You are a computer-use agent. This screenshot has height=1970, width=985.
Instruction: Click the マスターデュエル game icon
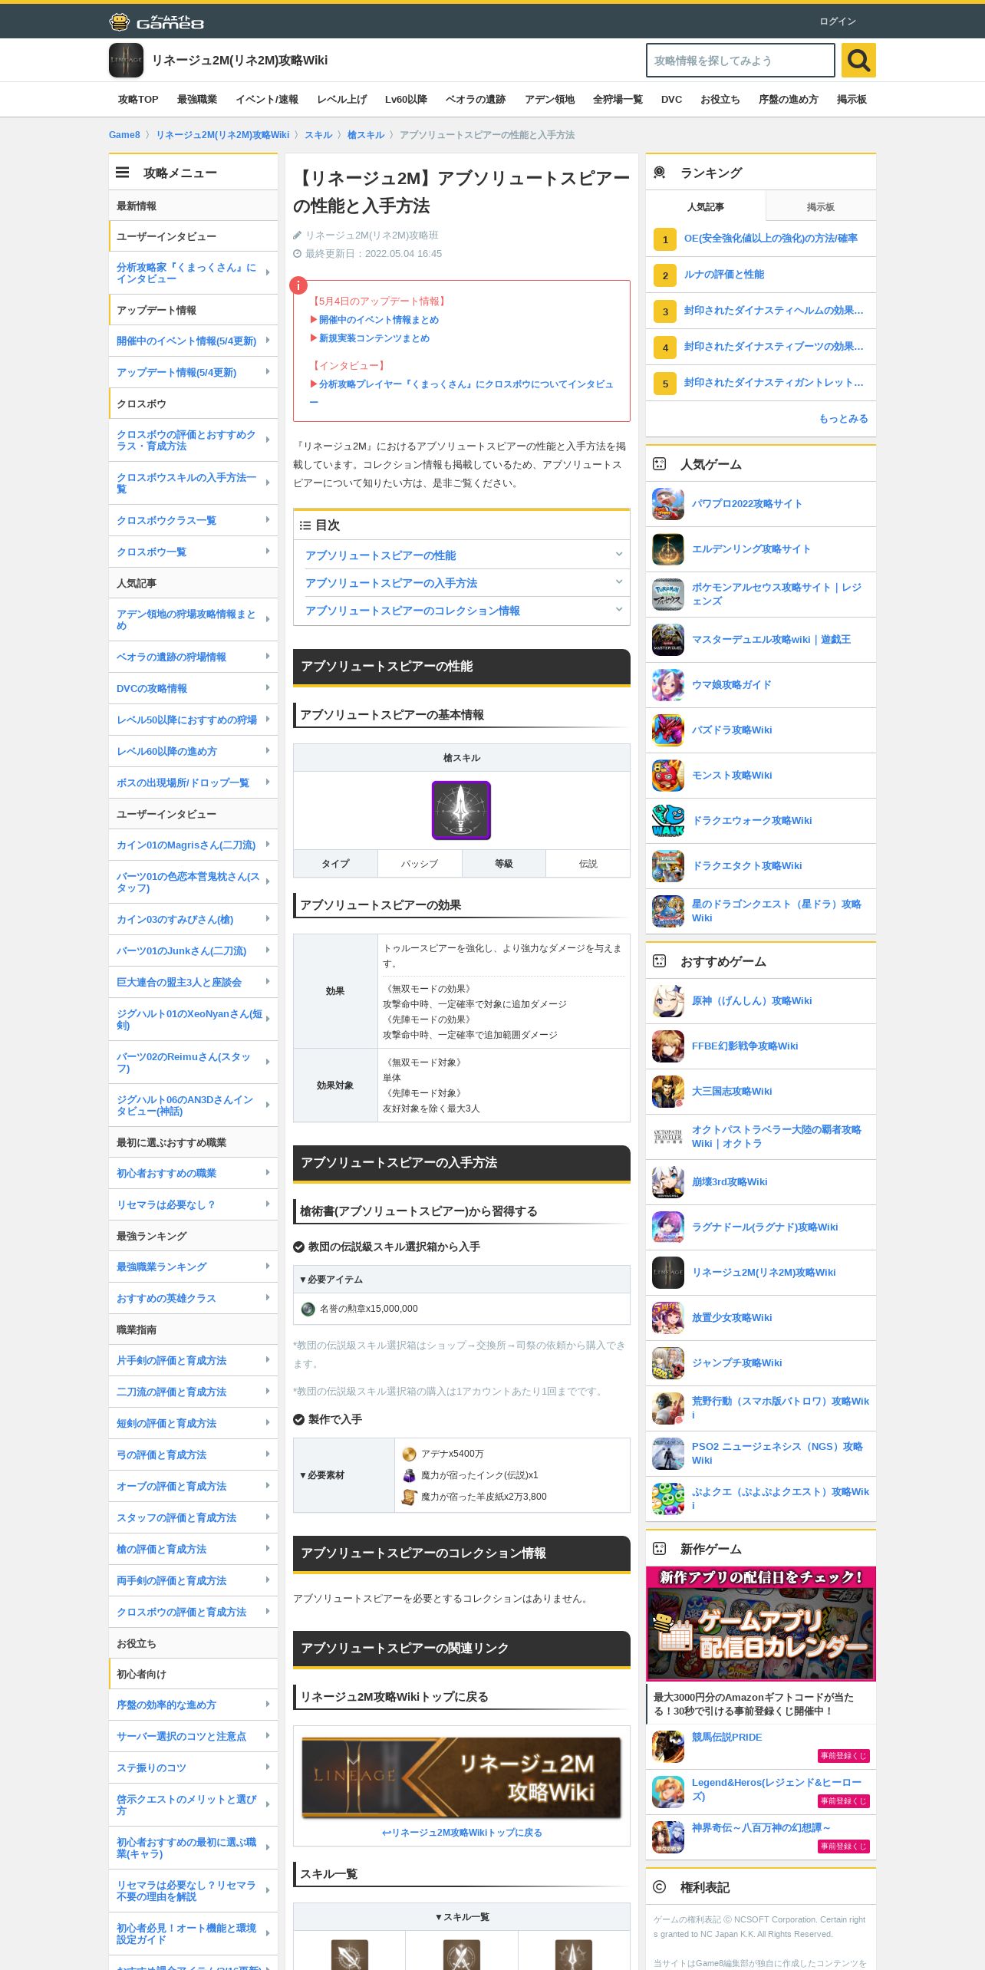[667, 640]
